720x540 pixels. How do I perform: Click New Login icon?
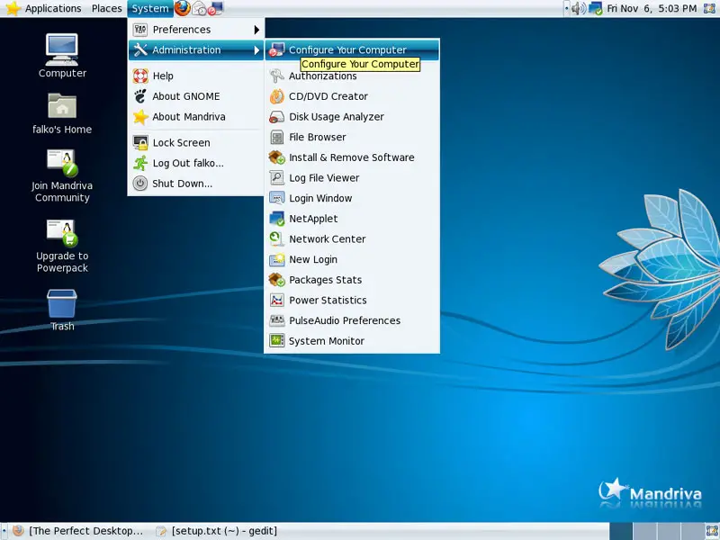[x=277, y=259]
